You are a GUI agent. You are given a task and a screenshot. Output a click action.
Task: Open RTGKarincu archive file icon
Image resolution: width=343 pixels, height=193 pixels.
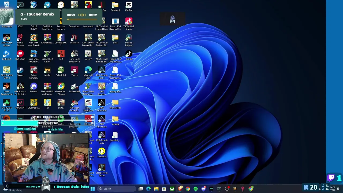pyautogui.click(x=47, y=39)
